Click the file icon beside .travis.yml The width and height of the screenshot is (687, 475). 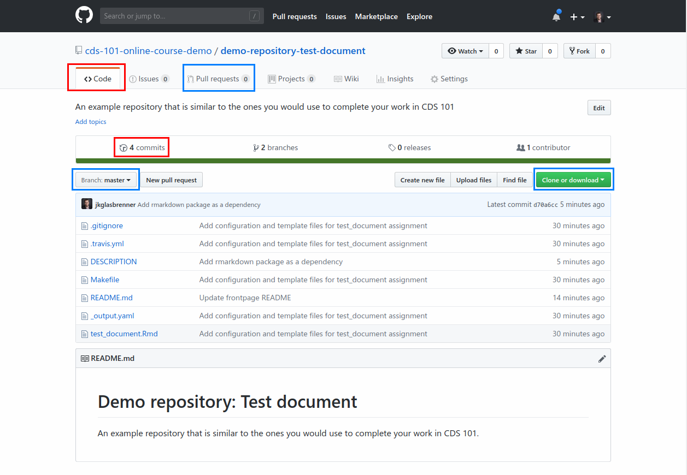[x=85, y=244]
